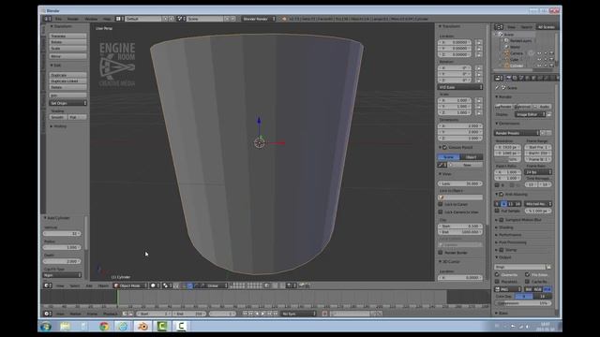
Task: Enable Full Sample checkbox
Action: click(497, 211)
